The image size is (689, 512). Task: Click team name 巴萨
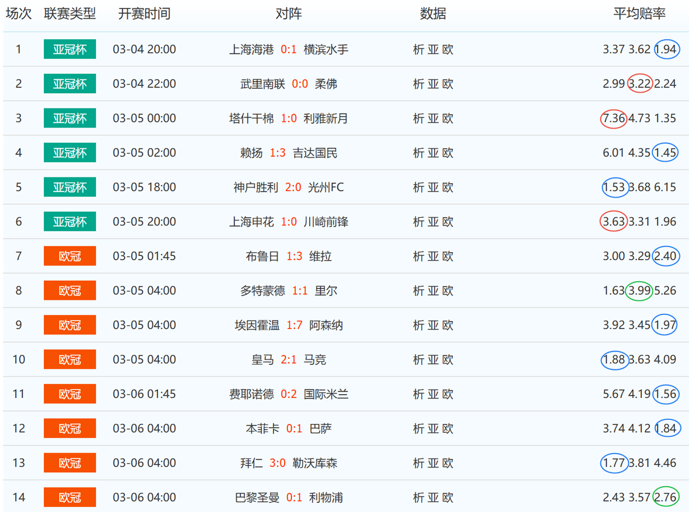[321, 429]
